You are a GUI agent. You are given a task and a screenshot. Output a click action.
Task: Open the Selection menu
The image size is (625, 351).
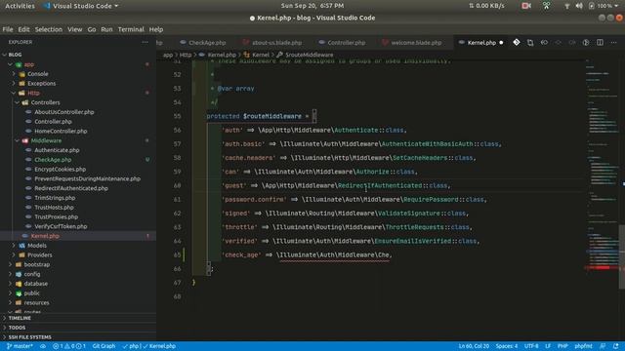(x=49, y=29)
